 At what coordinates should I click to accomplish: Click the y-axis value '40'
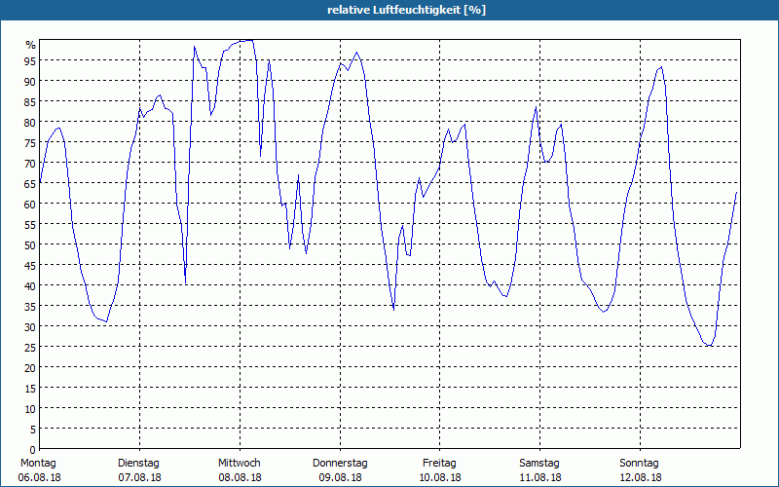pyautogui.click(x=30, y=286)
